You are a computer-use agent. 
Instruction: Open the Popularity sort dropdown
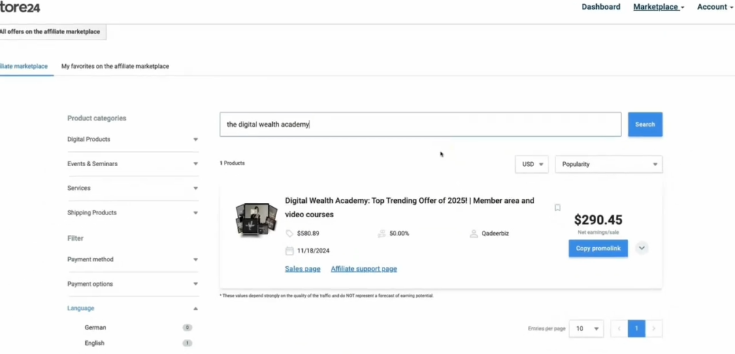pyautogui.click(x=608, y=164)
